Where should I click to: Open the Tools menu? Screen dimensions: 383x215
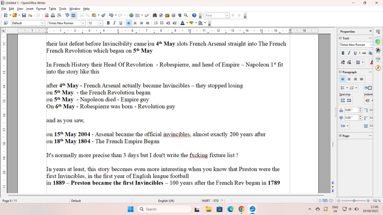coord(63,9)
